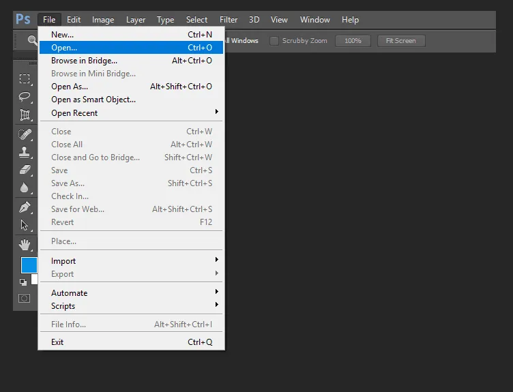Click the 100% zoom button
This screenshot has height=392, width=513.
(x=353, y=41)
